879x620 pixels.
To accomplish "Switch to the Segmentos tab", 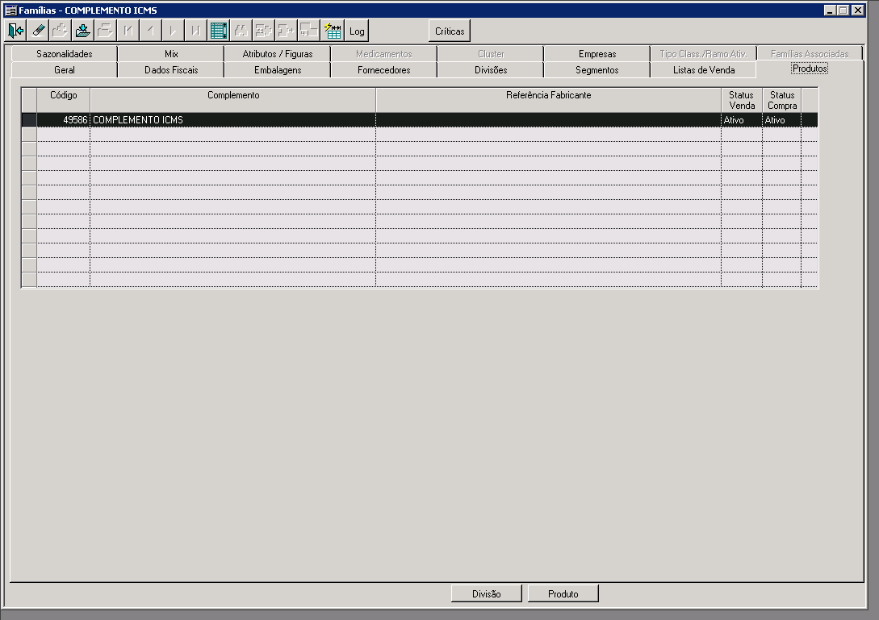I will pyautogui.click(x=597, y=70).
